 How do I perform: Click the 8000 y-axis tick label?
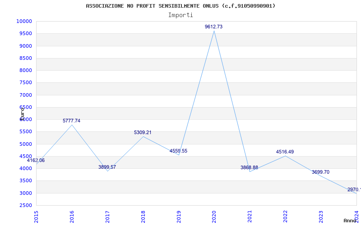25,71
